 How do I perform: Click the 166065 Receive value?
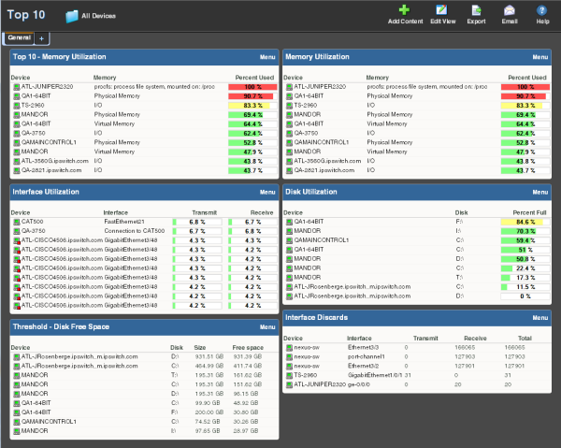(465, 347)
